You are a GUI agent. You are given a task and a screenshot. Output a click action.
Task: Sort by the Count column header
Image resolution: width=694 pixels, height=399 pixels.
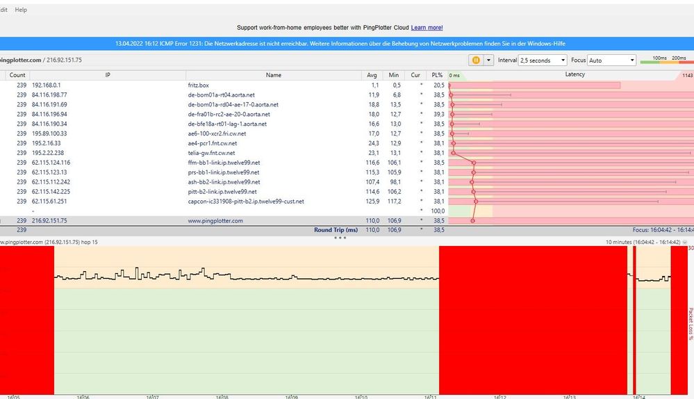17,75
